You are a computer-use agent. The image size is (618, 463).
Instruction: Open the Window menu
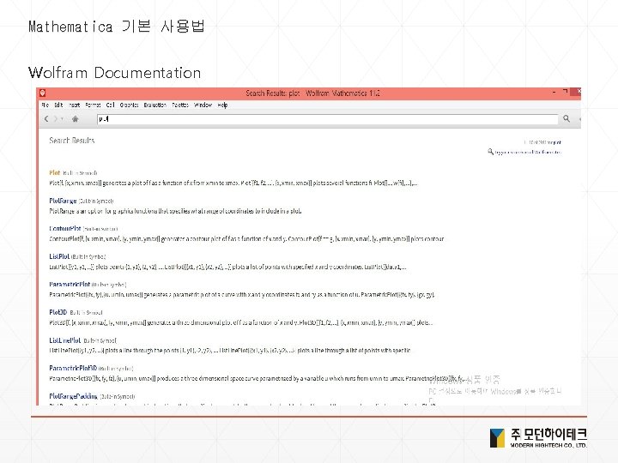(203, 105)
